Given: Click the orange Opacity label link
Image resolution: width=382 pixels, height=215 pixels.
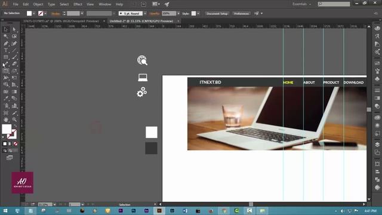Looking at the screenshot, I should pos(155,13).
